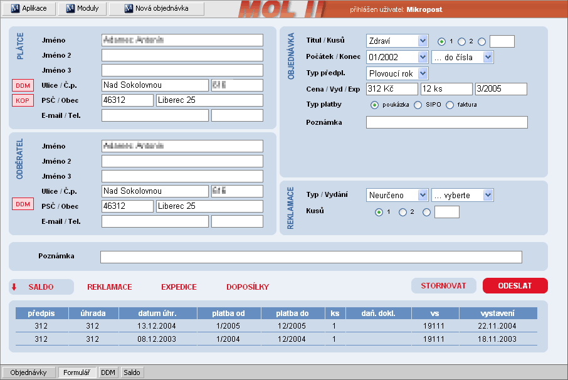
Task: Select the SIPO payment type
Action: (x=418, y=105)
